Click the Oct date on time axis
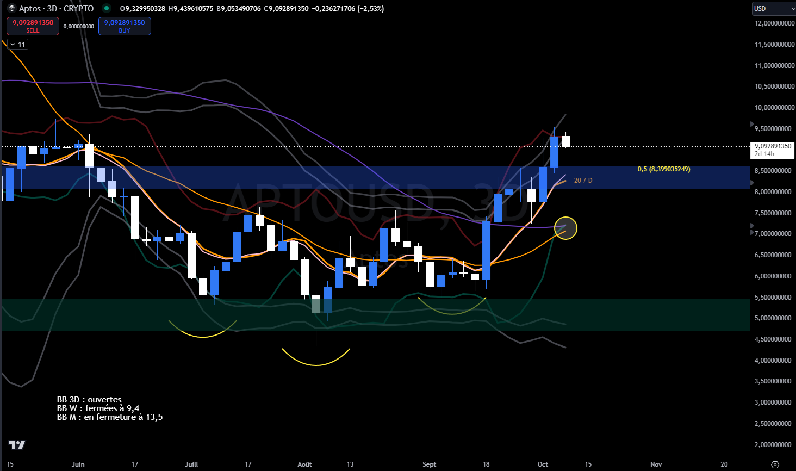The width and height of the screenshot is (796, 471). click(x=543, y=464)
